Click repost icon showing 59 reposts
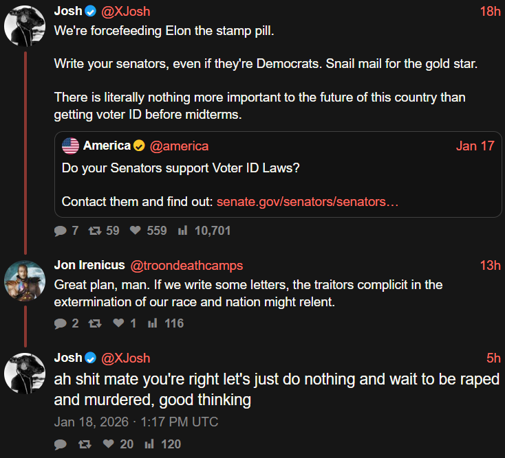This screenshot has width=505, height=458. click(x=94, y=231)
